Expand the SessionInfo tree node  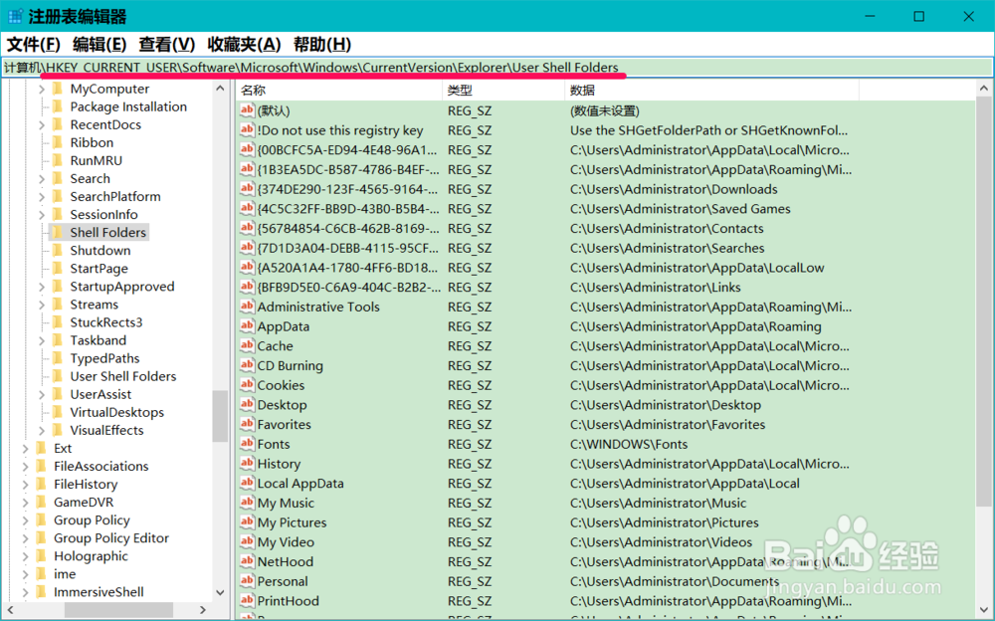tap(41, 215)
